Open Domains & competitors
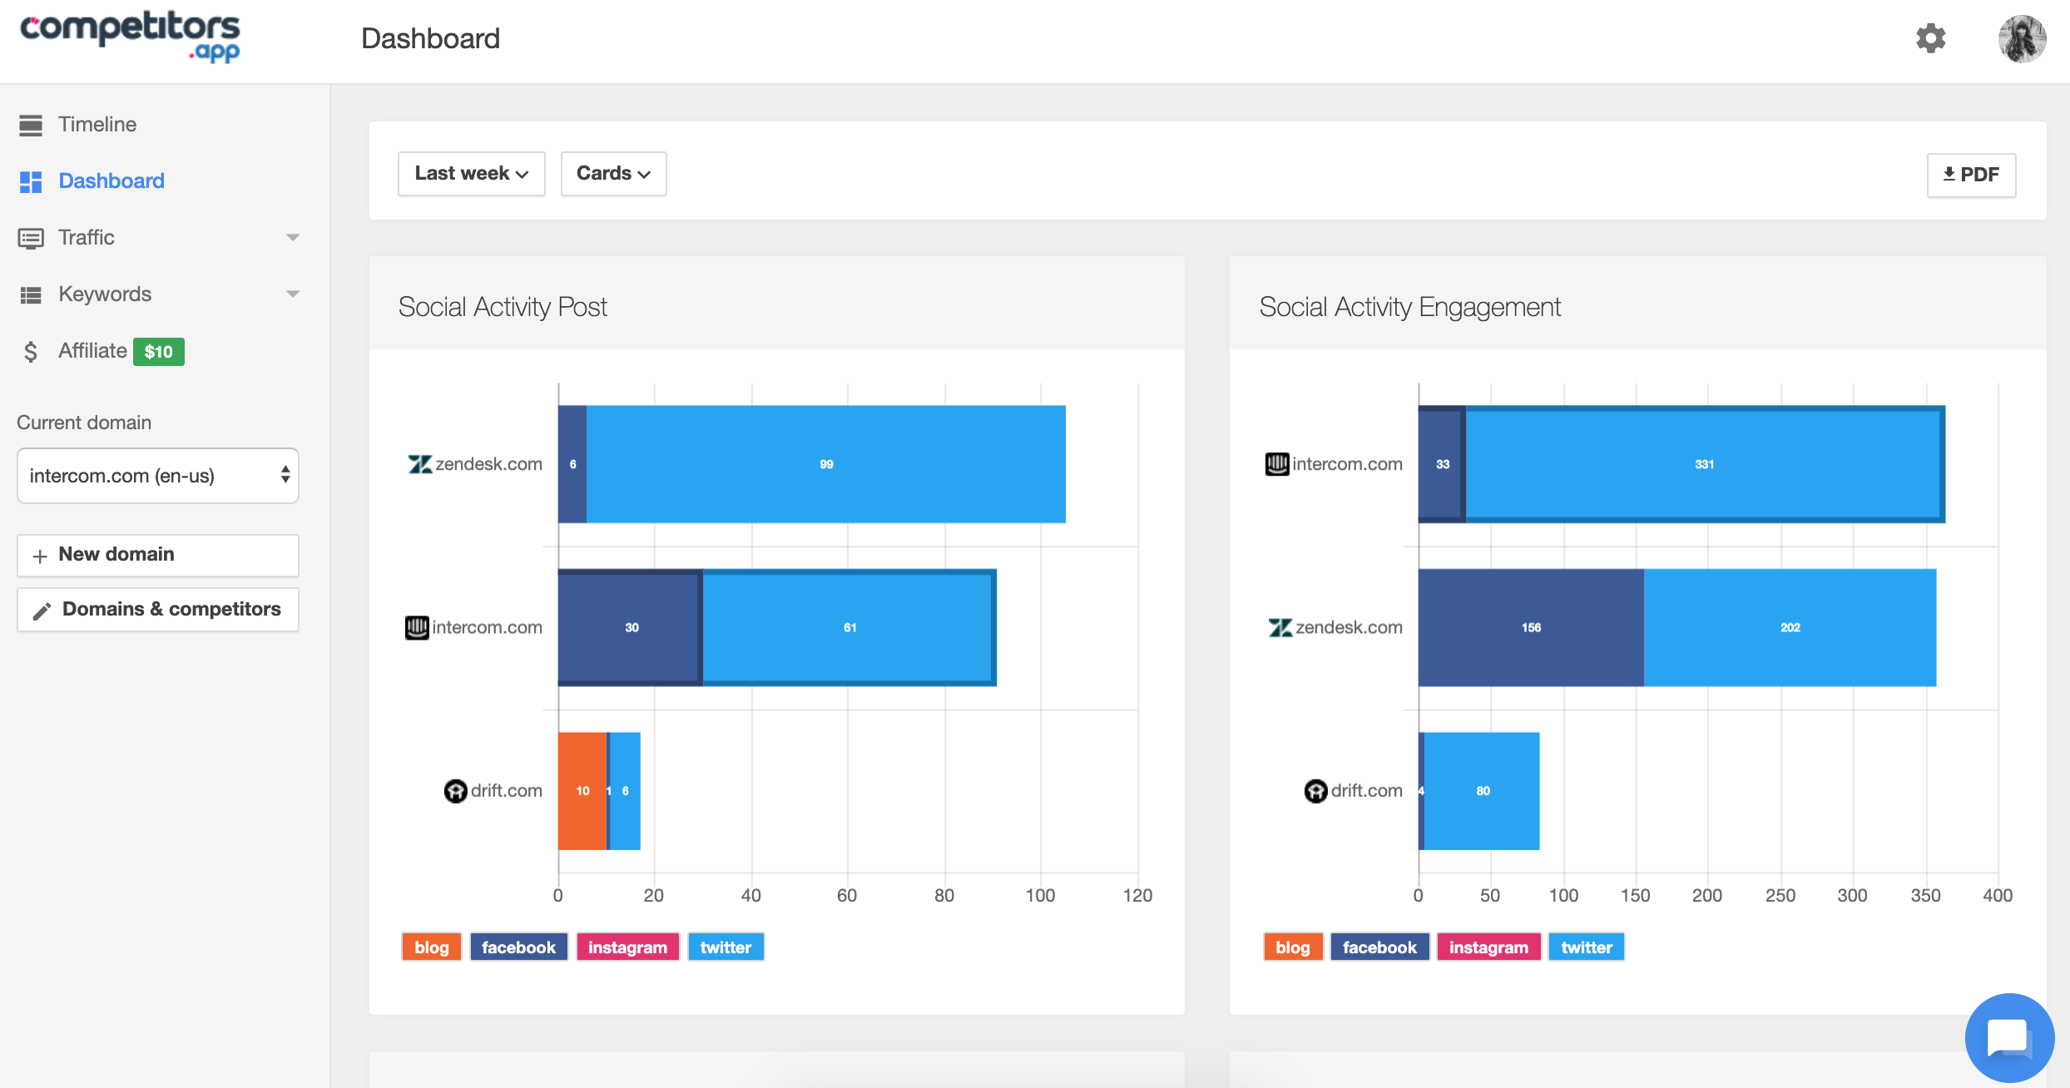Viewport: 2070px width, 1088px height. point(157,609)
